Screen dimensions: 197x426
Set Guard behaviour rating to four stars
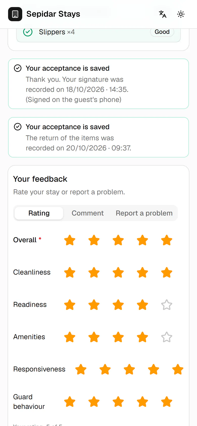142,402
